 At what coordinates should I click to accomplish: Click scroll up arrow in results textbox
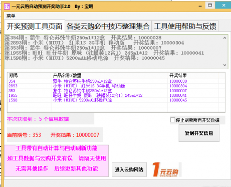click(x=224, y=38)
